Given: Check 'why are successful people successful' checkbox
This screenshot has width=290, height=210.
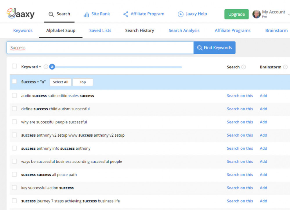Looking at the screenshot, I should 14,122.
